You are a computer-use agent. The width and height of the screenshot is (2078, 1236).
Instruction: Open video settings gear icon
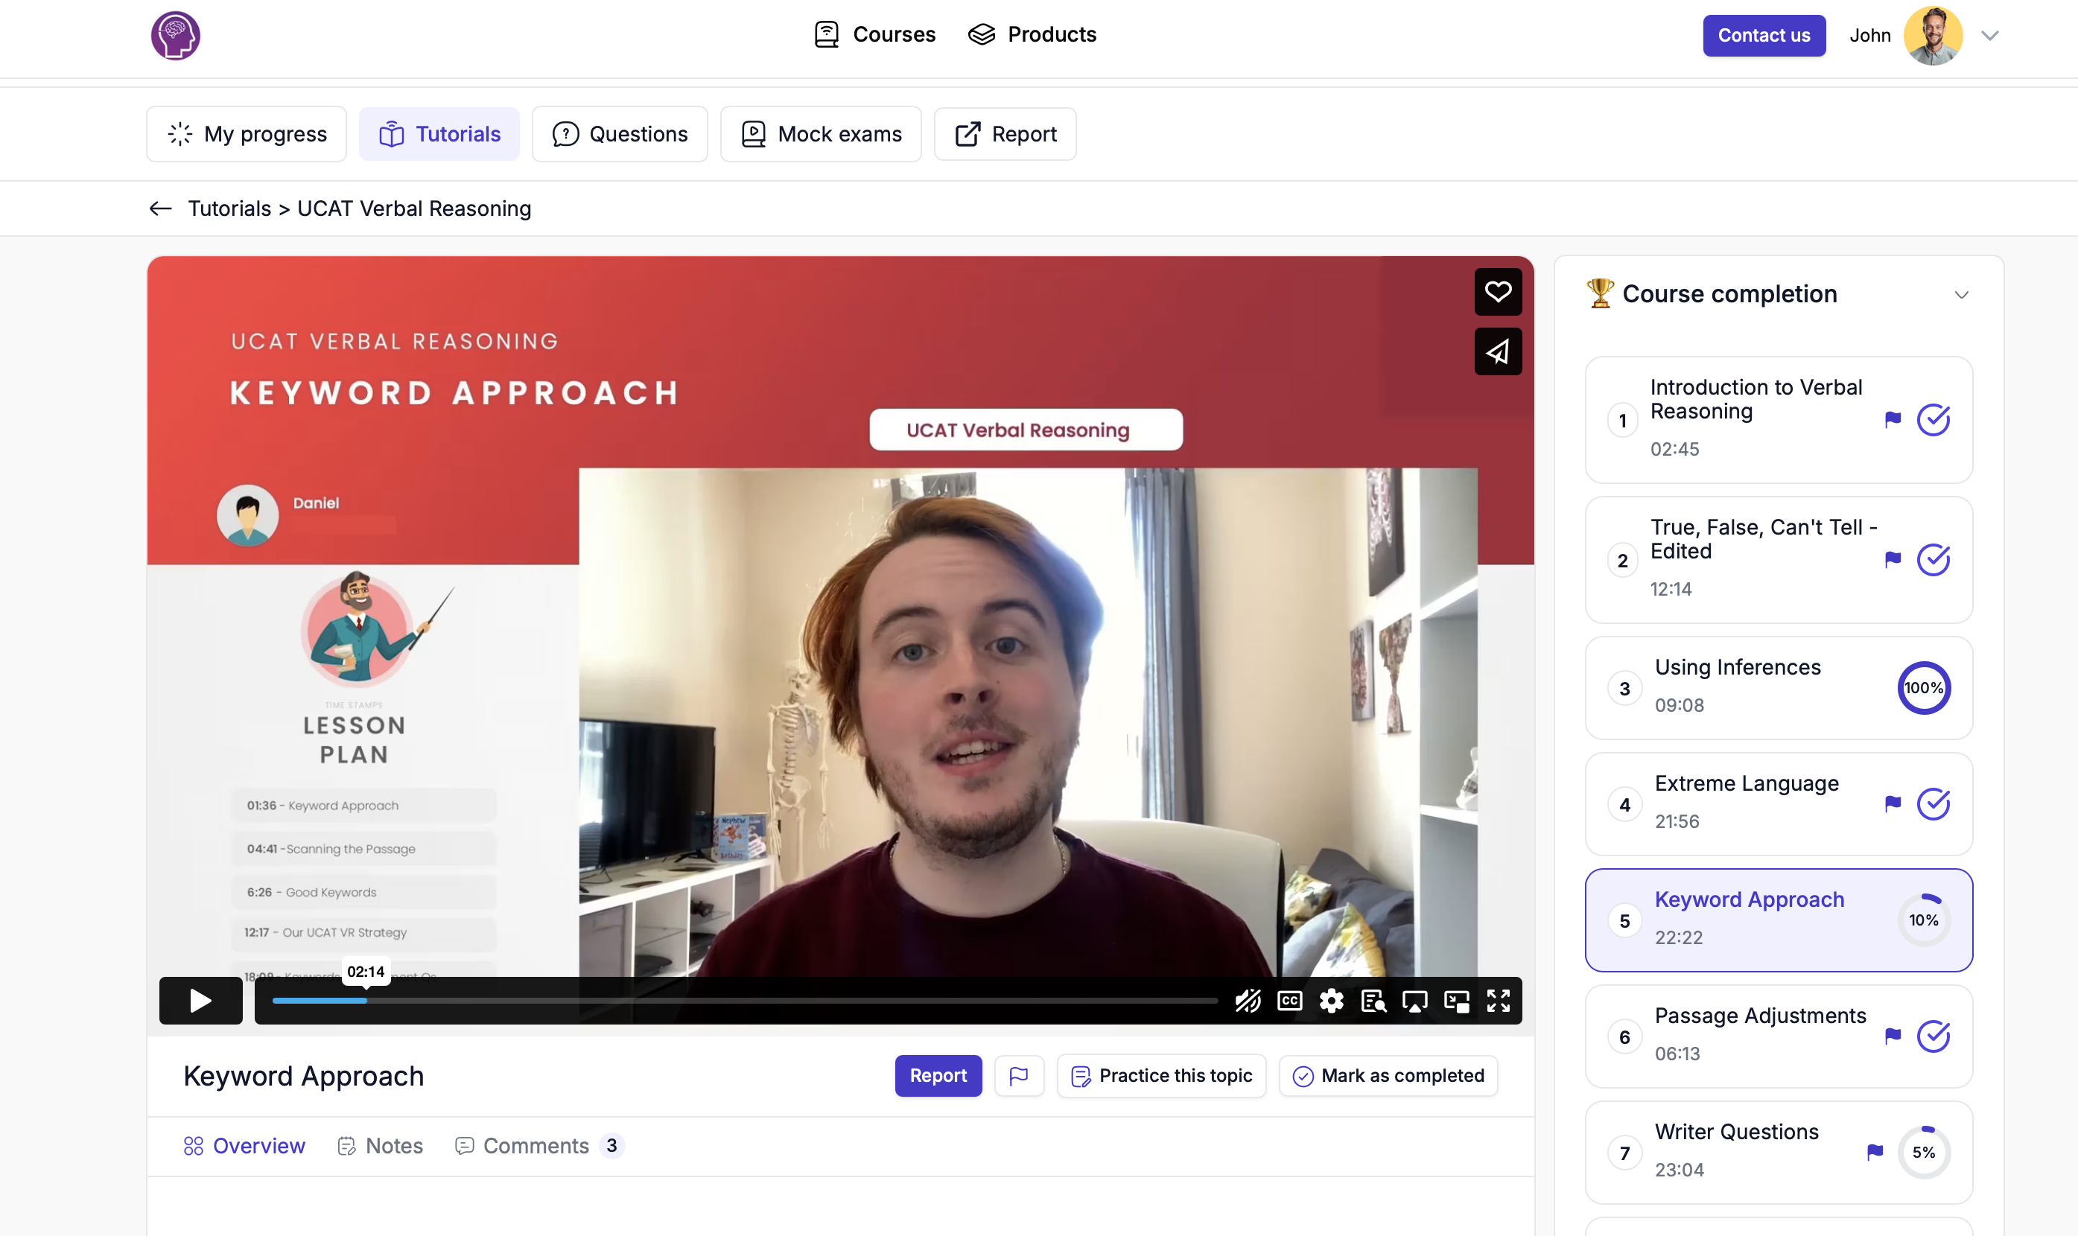[x=1331, y=1000]
